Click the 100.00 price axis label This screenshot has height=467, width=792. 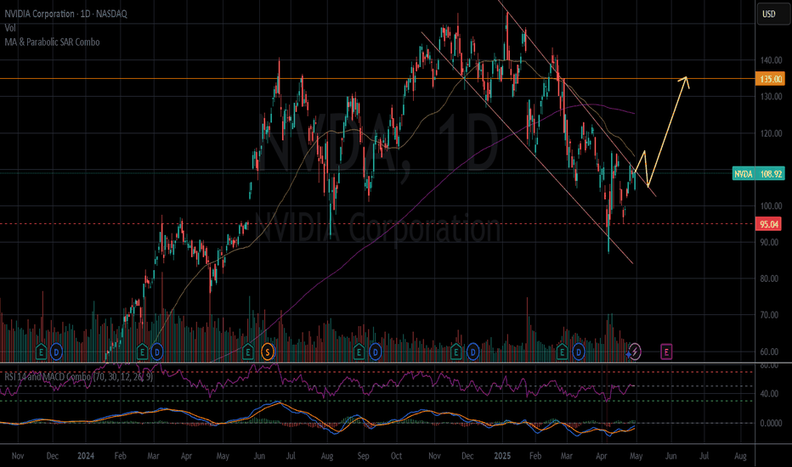pos(771,206)
